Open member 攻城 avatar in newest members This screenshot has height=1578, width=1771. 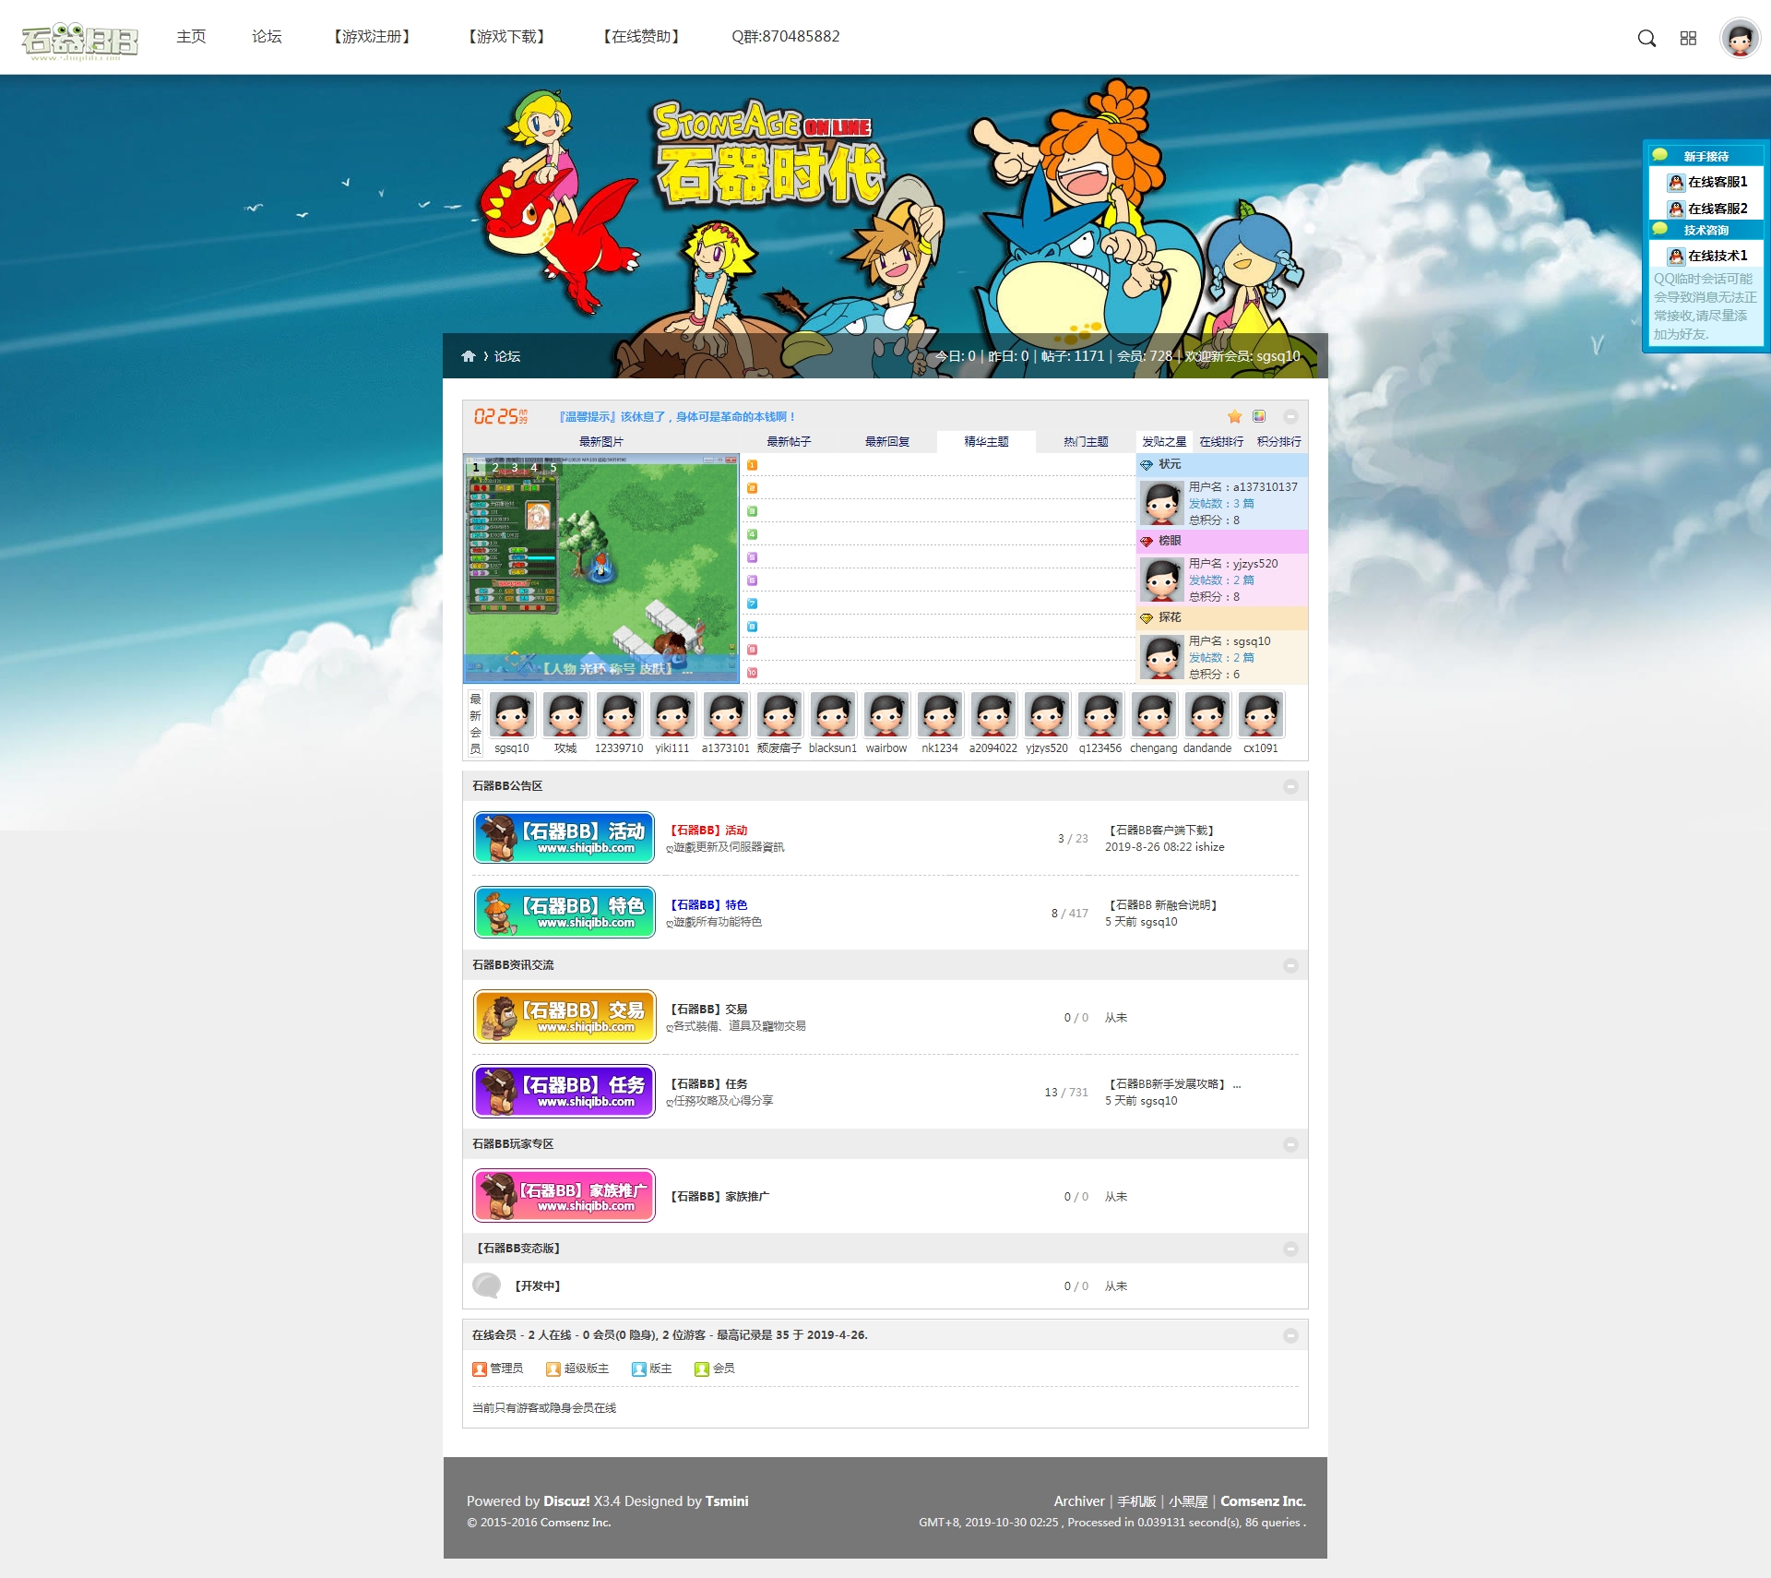tap(565, 714)
